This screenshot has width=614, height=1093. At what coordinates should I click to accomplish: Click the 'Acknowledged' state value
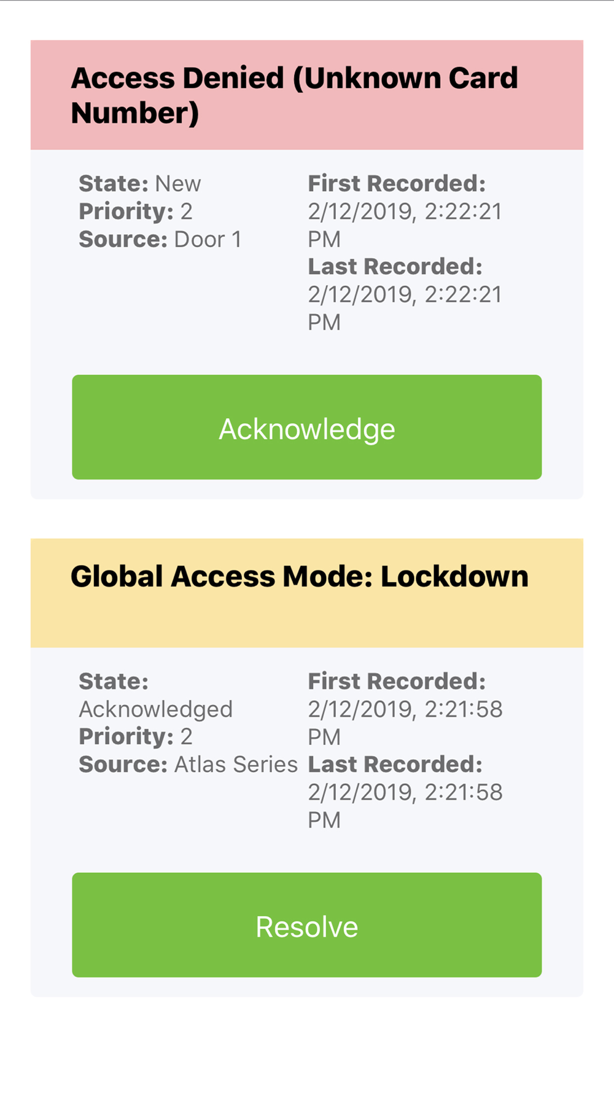155,709
